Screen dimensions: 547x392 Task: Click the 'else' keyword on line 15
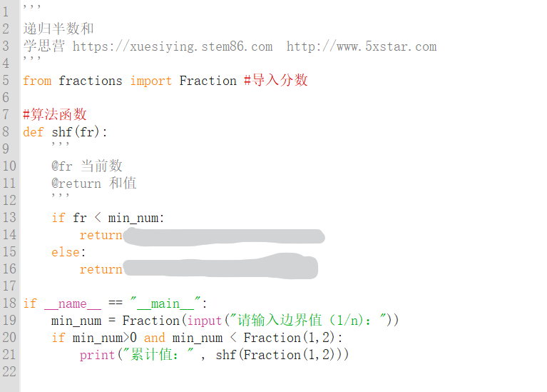65,252
